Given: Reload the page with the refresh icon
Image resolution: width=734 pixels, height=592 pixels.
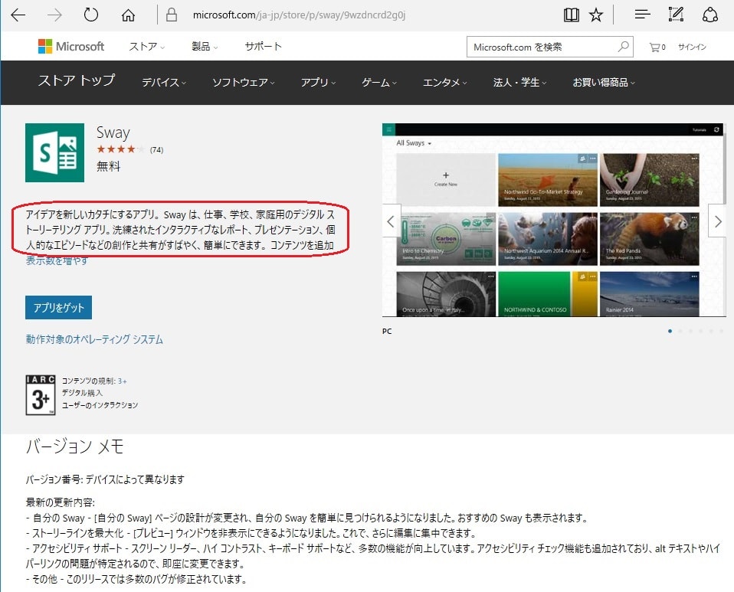Looking at the screenshot, I should [91, 15].
